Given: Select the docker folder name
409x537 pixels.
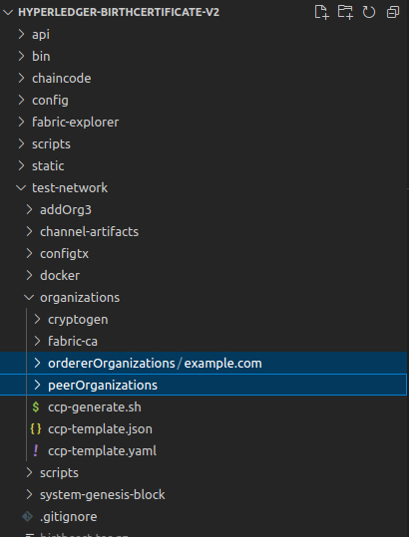Looking at the screenshot, I should [60, 276].
